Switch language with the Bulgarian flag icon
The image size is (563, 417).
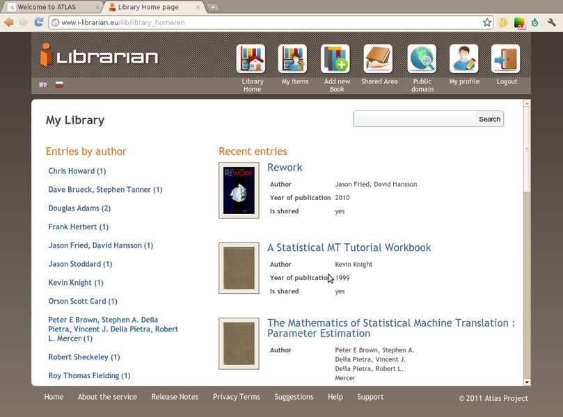pyautogui.click(x=59, y=85)
